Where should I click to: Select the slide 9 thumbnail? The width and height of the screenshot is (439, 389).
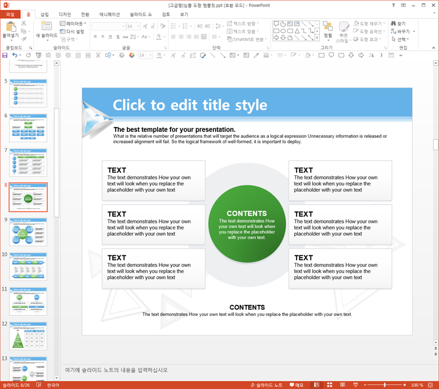28,232
